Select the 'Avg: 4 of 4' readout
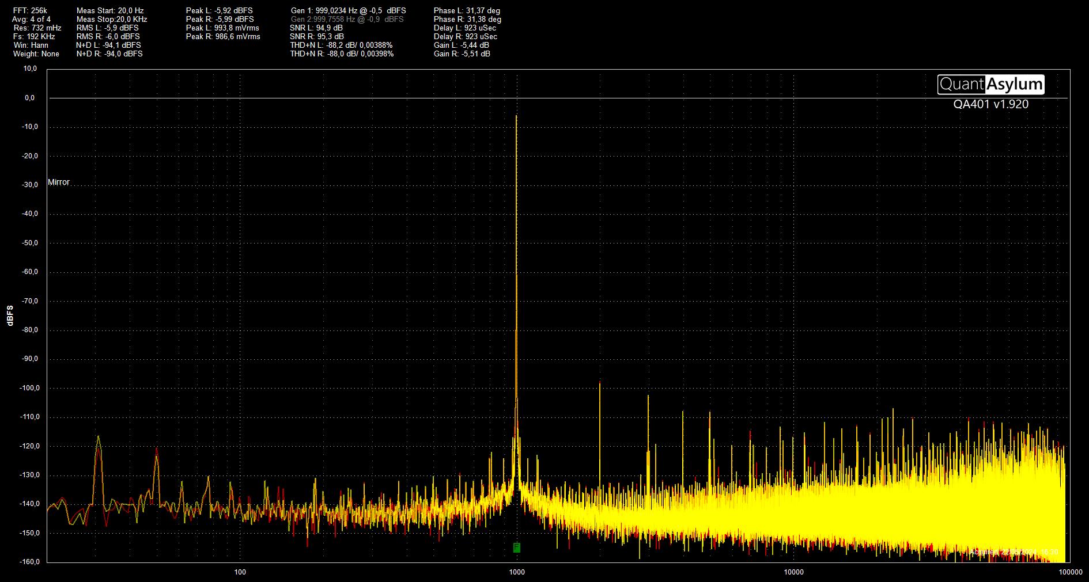Viewport: 1089px width, 582px height. [32, 19]
